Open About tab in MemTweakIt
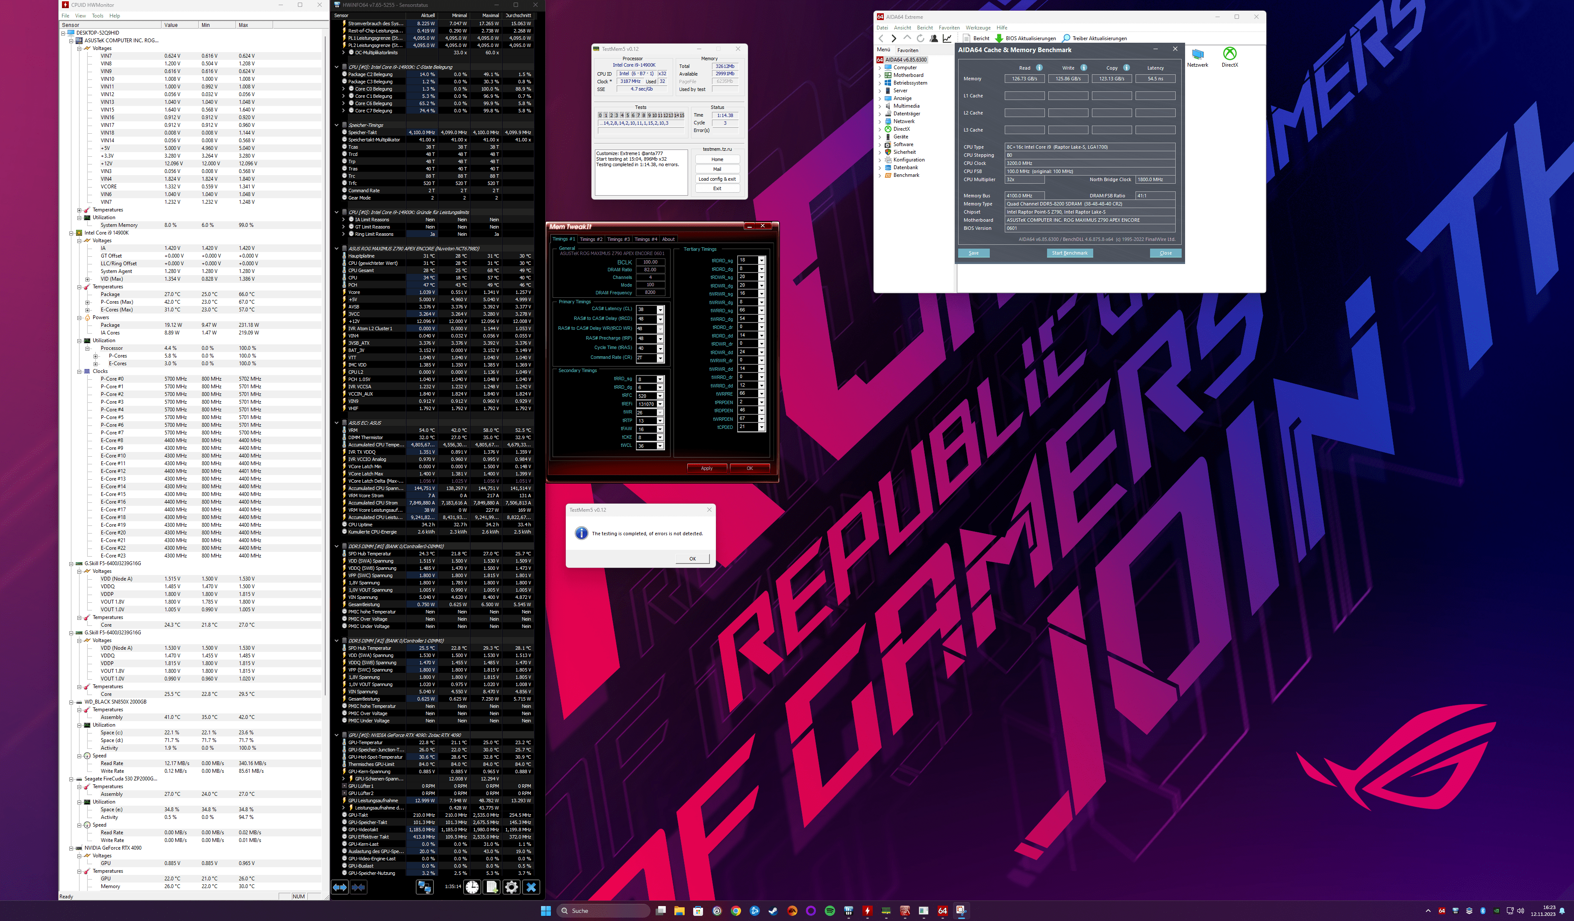1574x921 pixels. [668, 239]
